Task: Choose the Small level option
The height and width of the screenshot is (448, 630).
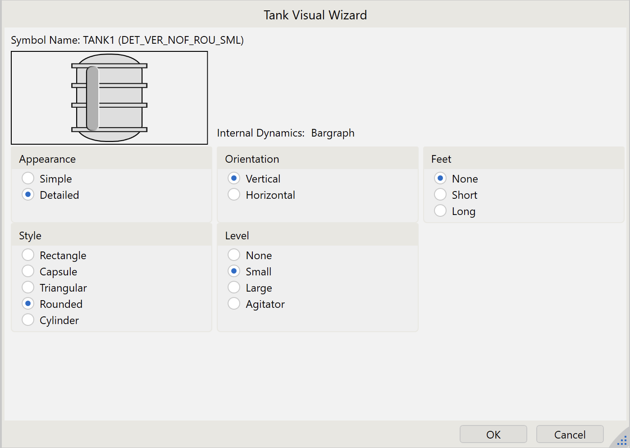Action: tap(234, 271)
